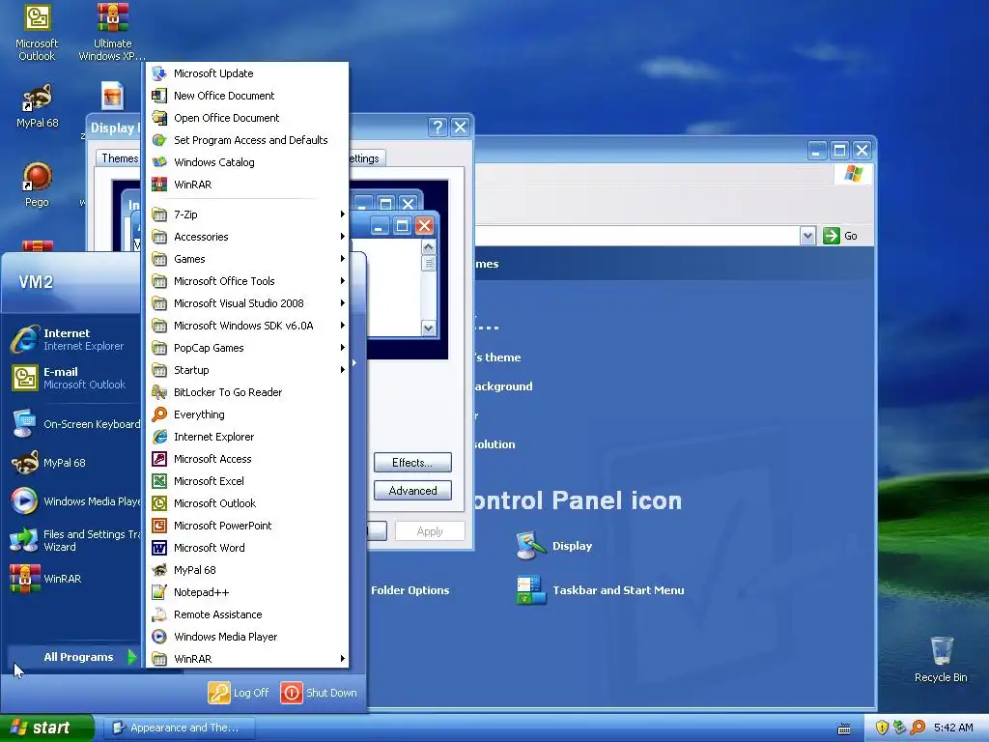Open pinned Internet Explorer in Start menu
Image resolution: width=989 pixels, height=742 pixels.
(x=74, y=339)
